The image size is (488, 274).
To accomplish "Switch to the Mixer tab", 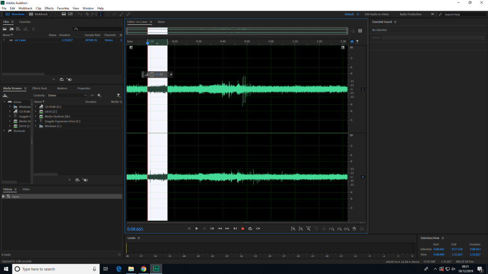I will pos(161,22).
